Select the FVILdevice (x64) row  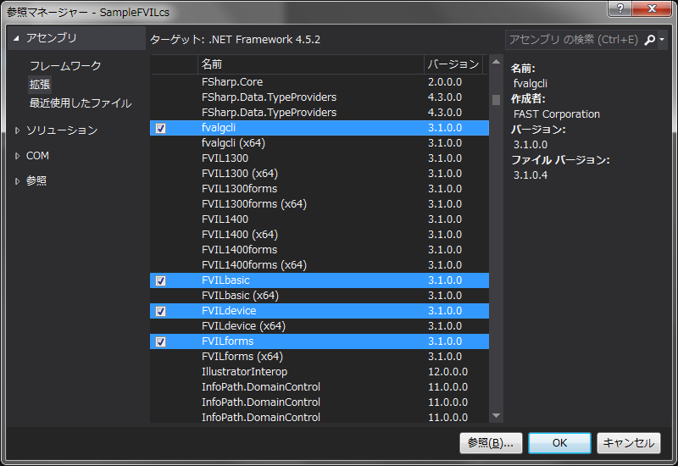[x=320, y=326]
